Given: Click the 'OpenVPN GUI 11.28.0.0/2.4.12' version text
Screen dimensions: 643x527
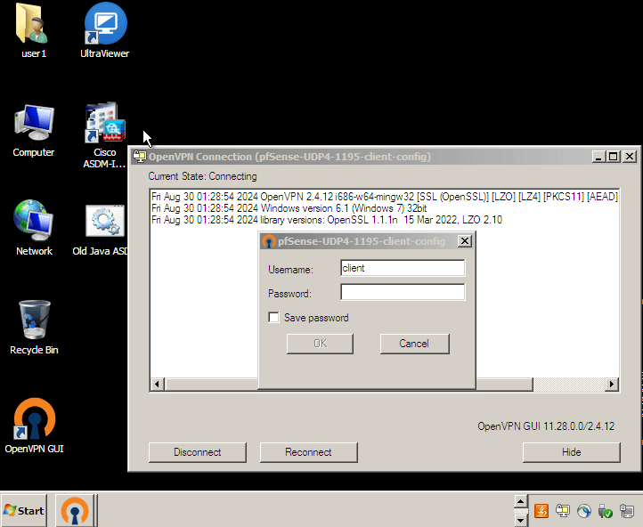Looking at the screenshot, I should [546, 426].
